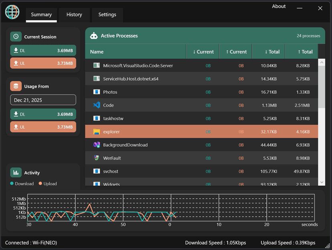Switch to the Summary tab
Image resolution: width=332 pixels, height=250 pixels.
click(x=41, y=15)
